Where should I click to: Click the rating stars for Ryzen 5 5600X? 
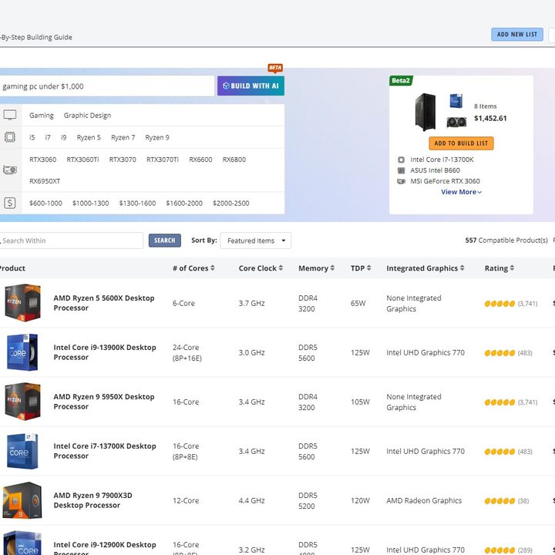(499, 304)
